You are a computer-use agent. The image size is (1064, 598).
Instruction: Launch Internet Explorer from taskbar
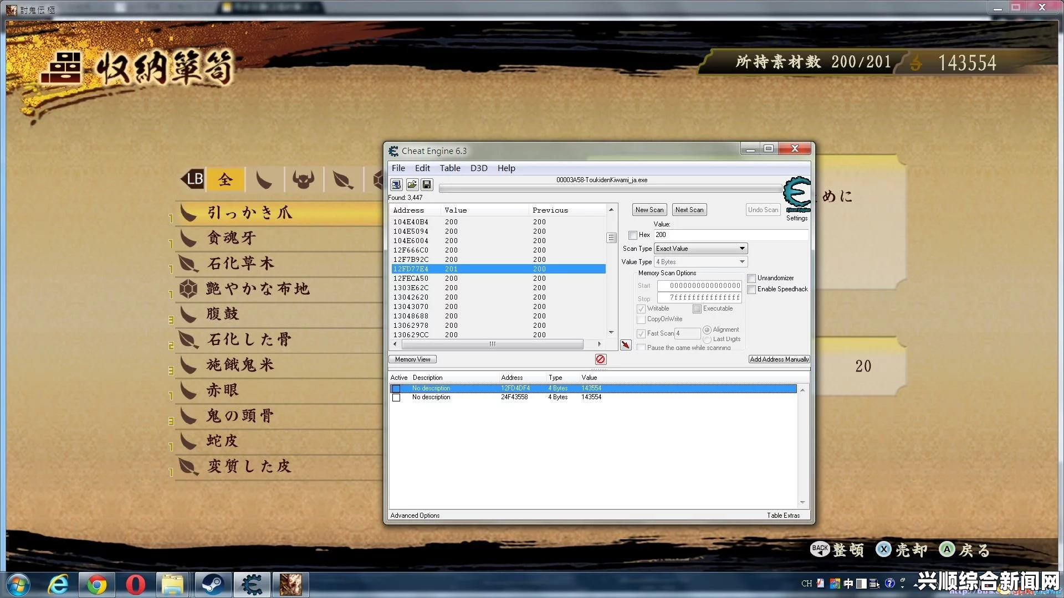click(58, 585)
